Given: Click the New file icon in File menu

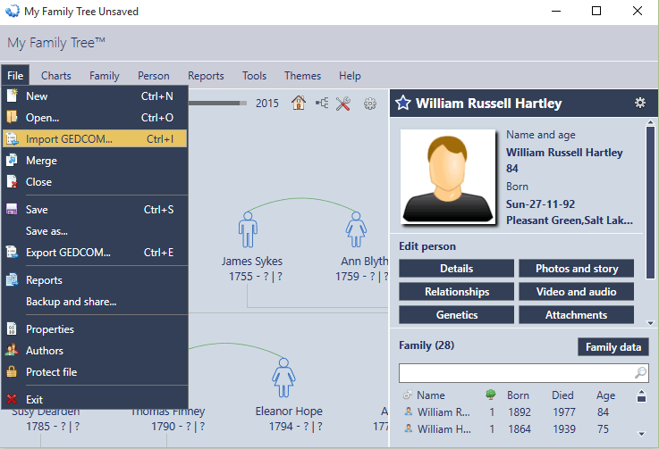Looking at the screenshot, I should point(12,96).
